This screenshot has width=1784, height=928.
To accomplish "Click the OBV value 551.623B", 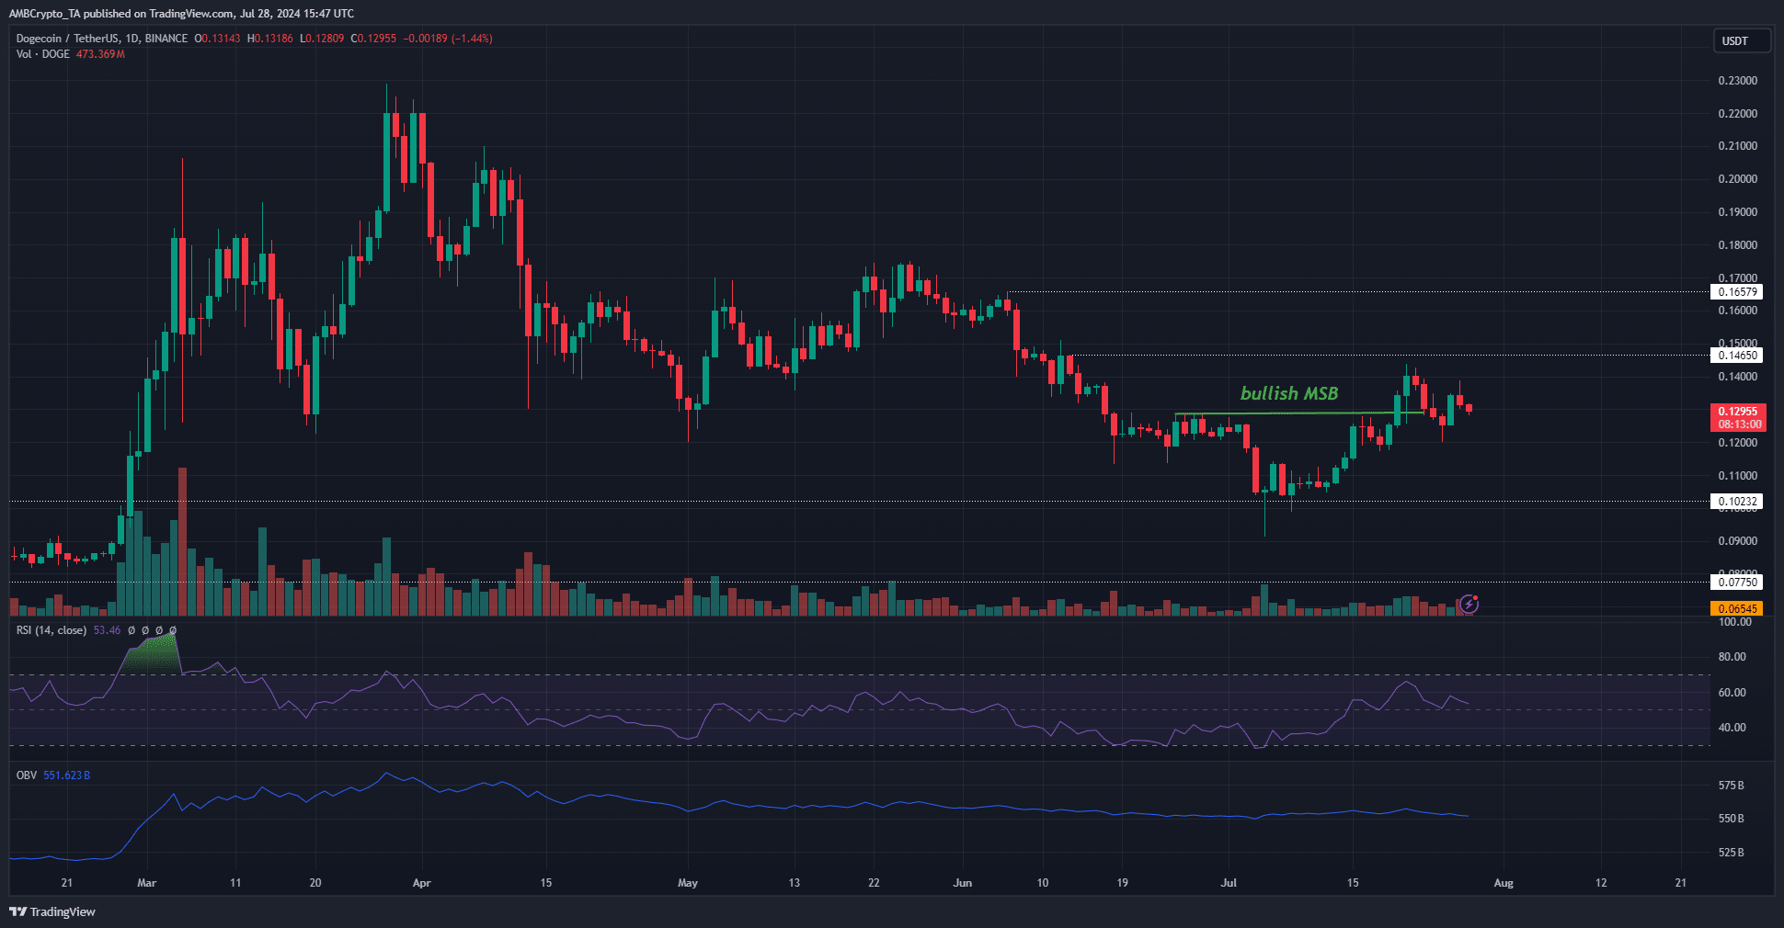I will click(66, 775).
